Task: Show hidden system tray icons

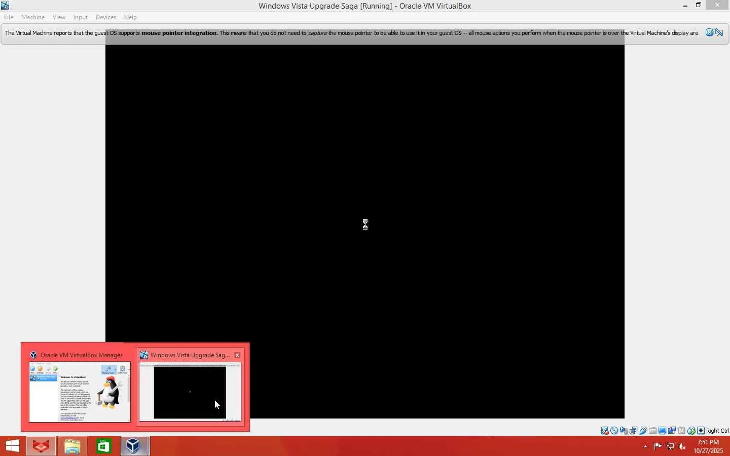Action: point(646,447)
